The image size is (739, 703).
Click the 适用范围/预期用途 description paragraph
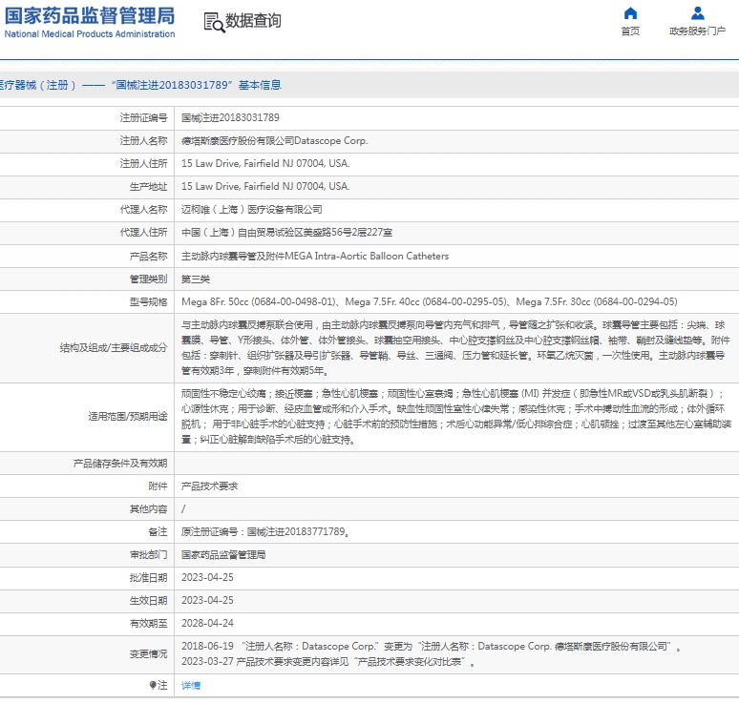(455, 417)
